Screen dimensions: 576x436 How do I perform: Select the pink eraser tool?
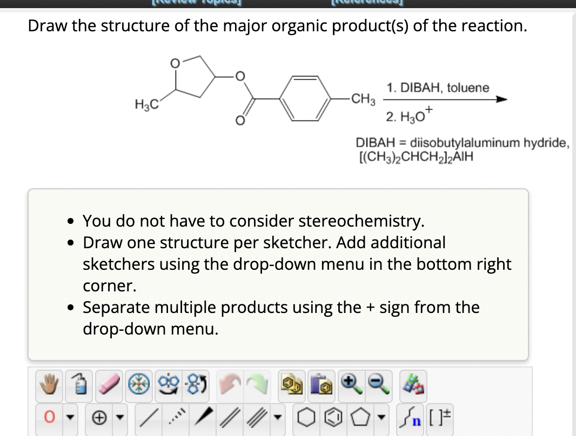[x=108, y=384]
